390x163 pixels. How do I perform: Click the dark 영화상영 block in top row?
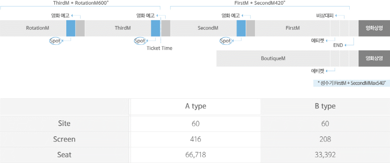tap(374, 28)
